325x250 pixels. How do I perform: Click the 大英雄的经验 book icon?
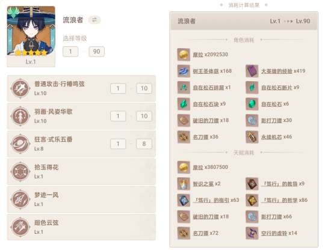(252, 71)
